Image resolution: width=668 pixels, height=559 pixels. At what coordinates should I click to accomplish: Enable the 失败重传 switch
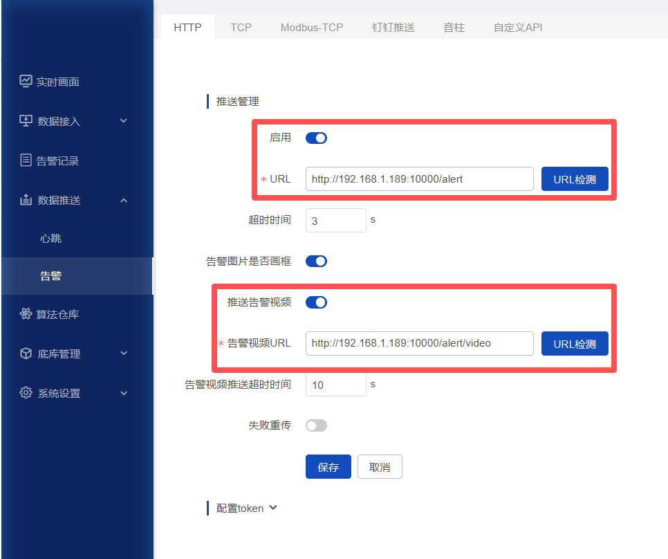point(316,425)
